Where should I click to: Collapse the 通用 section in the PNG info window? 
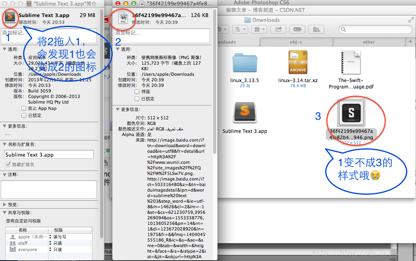[118, 49]
